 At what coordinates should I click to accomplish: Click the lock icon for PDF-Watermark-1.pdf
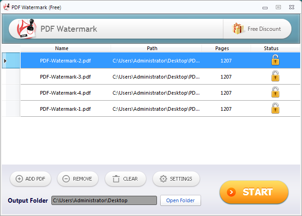point(275,108)
